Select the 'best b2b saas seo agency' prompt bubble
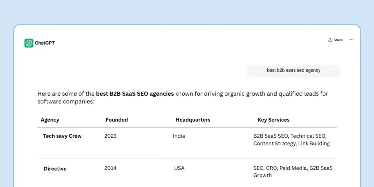Image resolution: width=374 pixels, height=187 pixels. tap(293, 70)
